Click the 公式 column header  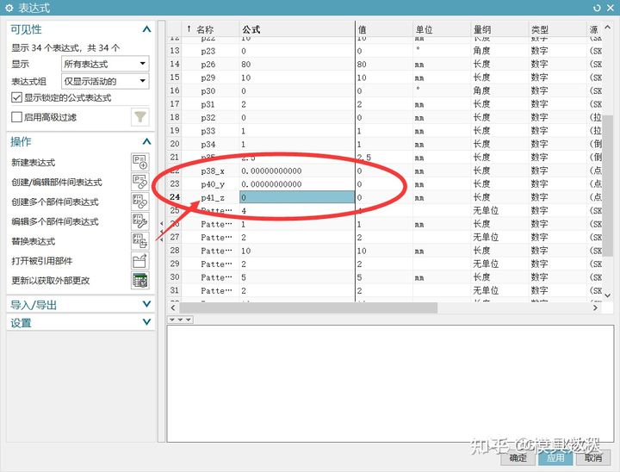(251, 29)
